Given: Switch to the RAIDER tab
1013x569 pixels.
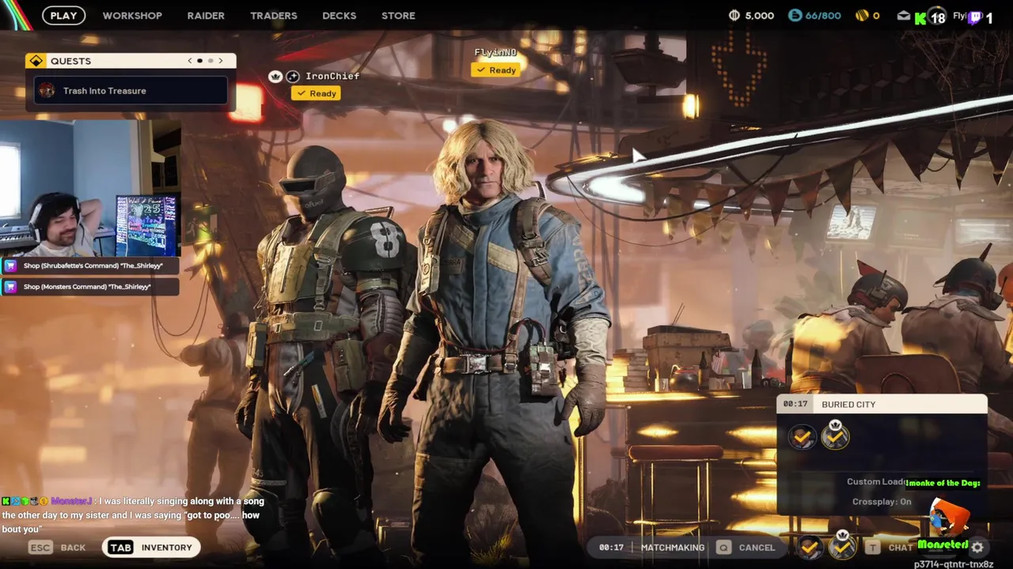Looking at the screenshot, I should 206,16.
